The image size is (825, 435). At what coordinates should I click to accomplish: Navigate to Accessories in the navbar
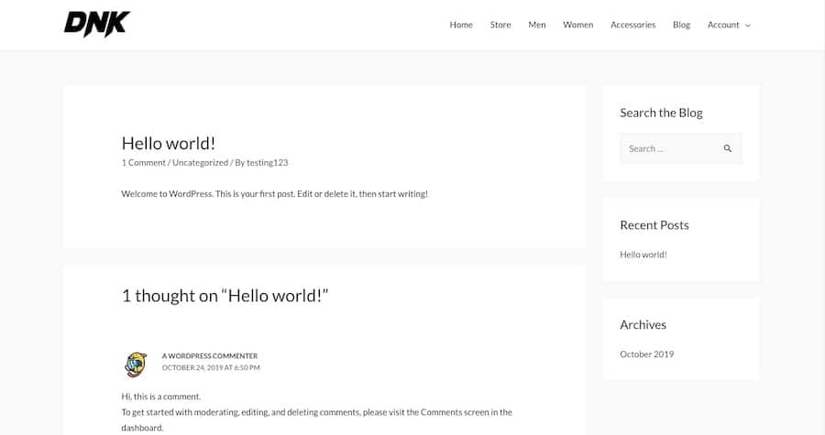point(633,25)
